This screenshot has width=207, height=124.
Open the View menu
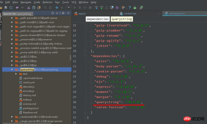point(15,2)
